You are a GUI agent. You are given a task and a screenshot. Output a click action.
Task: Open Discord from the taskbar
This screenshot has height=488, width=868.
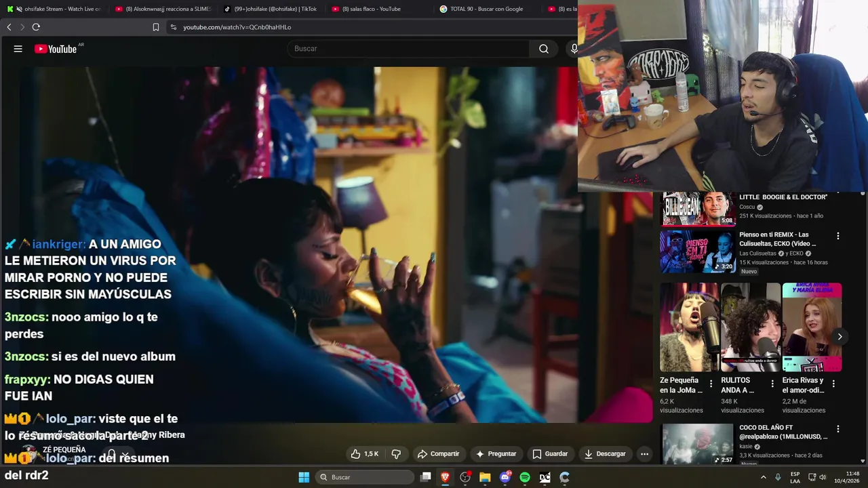pos(505,477)
